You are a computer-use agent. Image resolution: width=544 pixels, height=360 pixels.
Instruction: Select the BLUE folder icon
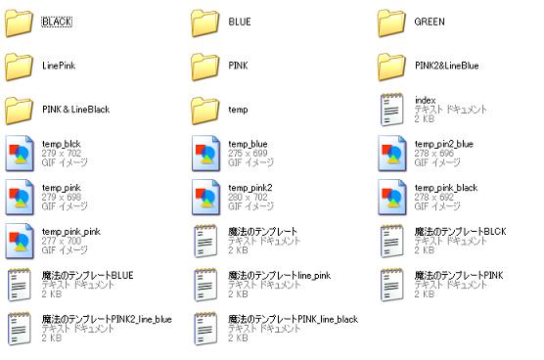point(205,22)
